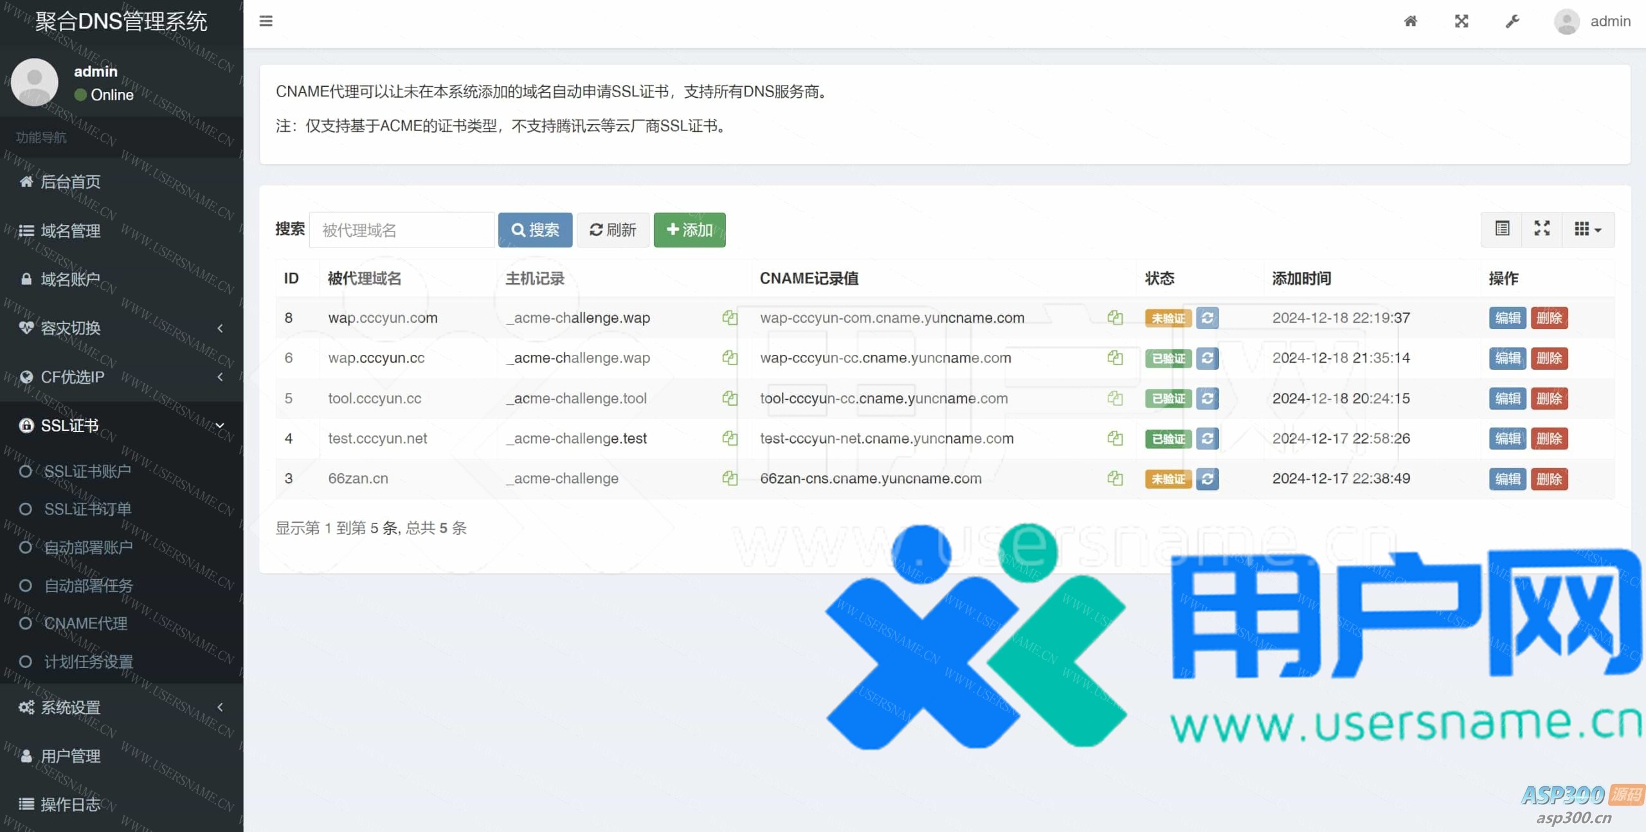This screenshot has height=832, width=1646.
Task: Click the 未验证 status badge for ID 8
Action: (x=1168, y=318)
